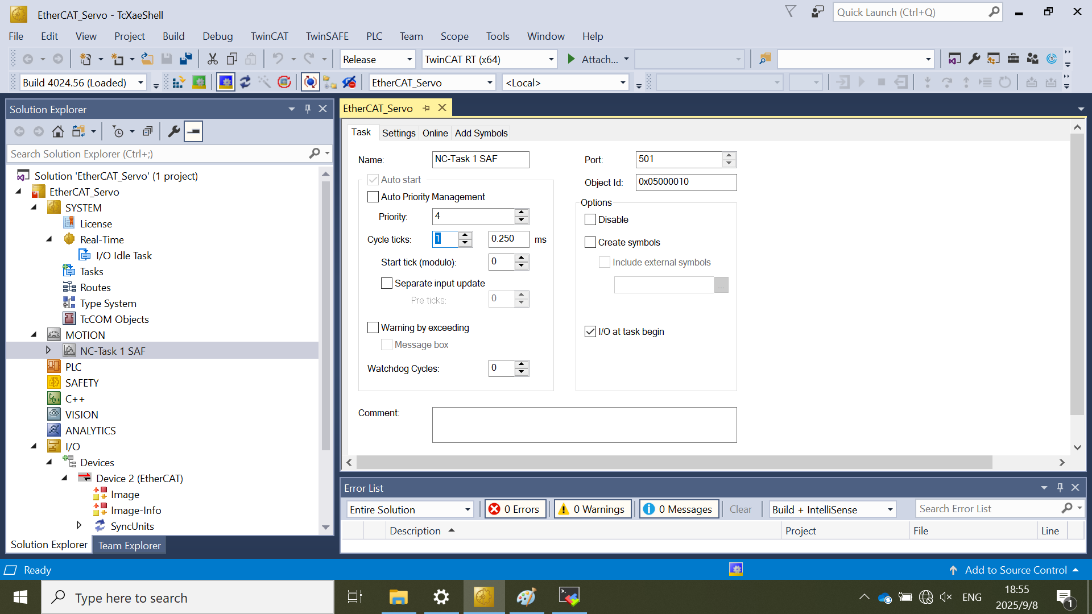The height and width of the screenshot is (614, 1092).
Task: Click the Solution Explorer Properties wrench icon
Action: point(174,132)
